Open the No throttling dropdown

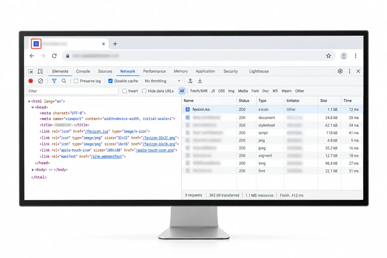(x=163, y=81)
